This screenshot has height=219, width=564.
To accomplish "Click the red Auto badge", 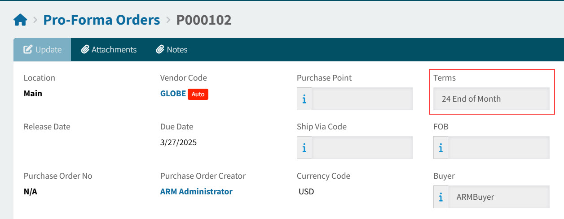I will point(198,94).
